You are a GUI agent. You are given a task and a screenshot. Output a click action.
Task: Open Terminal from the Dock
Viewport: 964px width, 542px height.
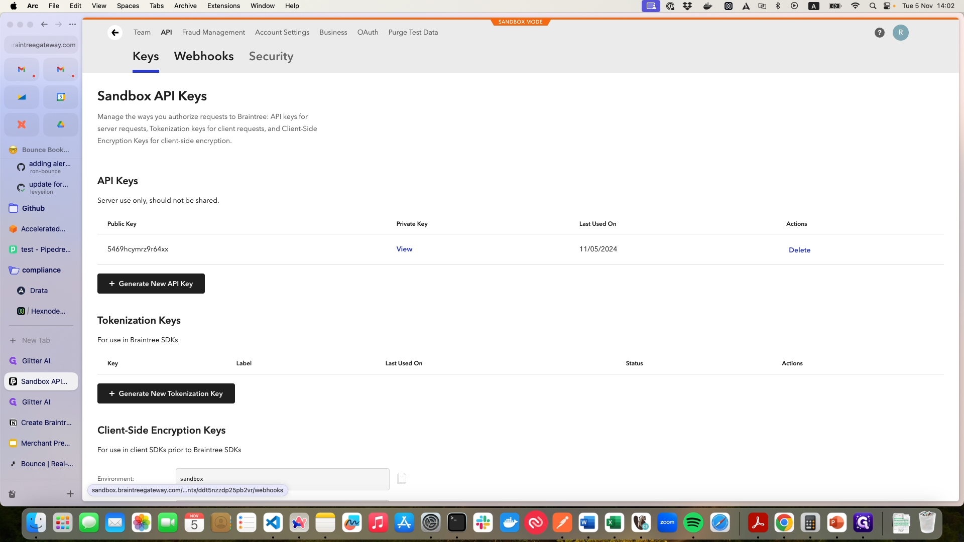pos(457,523)
